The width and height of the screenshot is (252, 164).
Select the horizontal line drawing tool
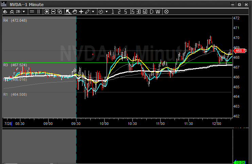tap(32, 12)
